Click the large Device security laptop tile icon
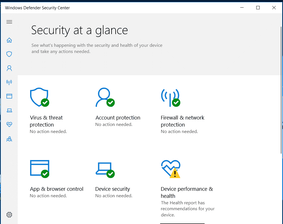 (x=105, y=170)
